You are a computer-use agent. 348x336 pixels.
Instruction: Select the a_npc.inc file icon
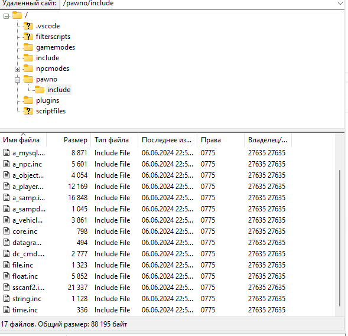6,164
